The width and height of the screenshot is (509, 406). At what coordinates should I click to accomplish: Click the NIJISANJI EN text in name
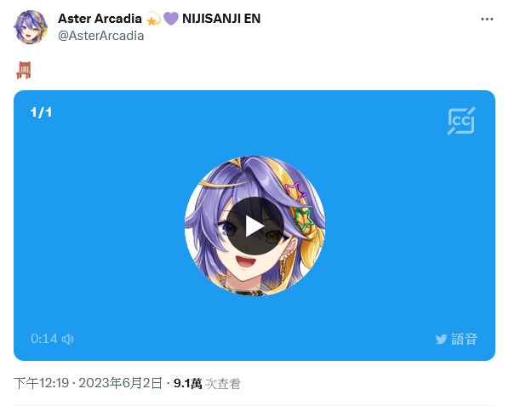[221, 19]
